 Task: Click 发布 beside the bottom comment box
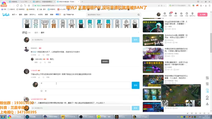click(135, 108)
